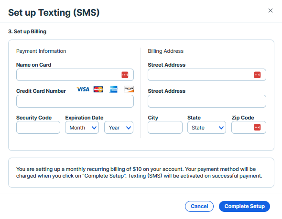Click the password manager icon in Name on Card

(125, 75)
